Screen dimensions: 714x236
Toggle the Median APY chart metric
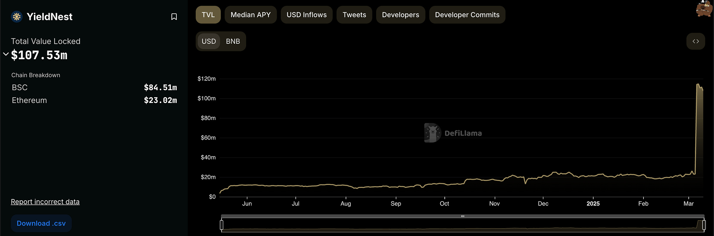250,15
